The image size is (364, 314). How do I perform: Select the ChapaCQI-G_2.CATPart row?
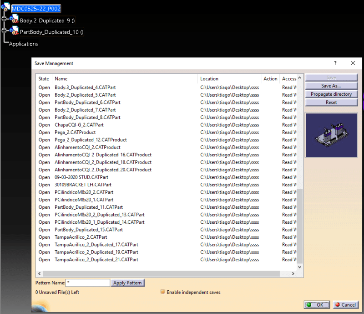(x=167, y=125)
